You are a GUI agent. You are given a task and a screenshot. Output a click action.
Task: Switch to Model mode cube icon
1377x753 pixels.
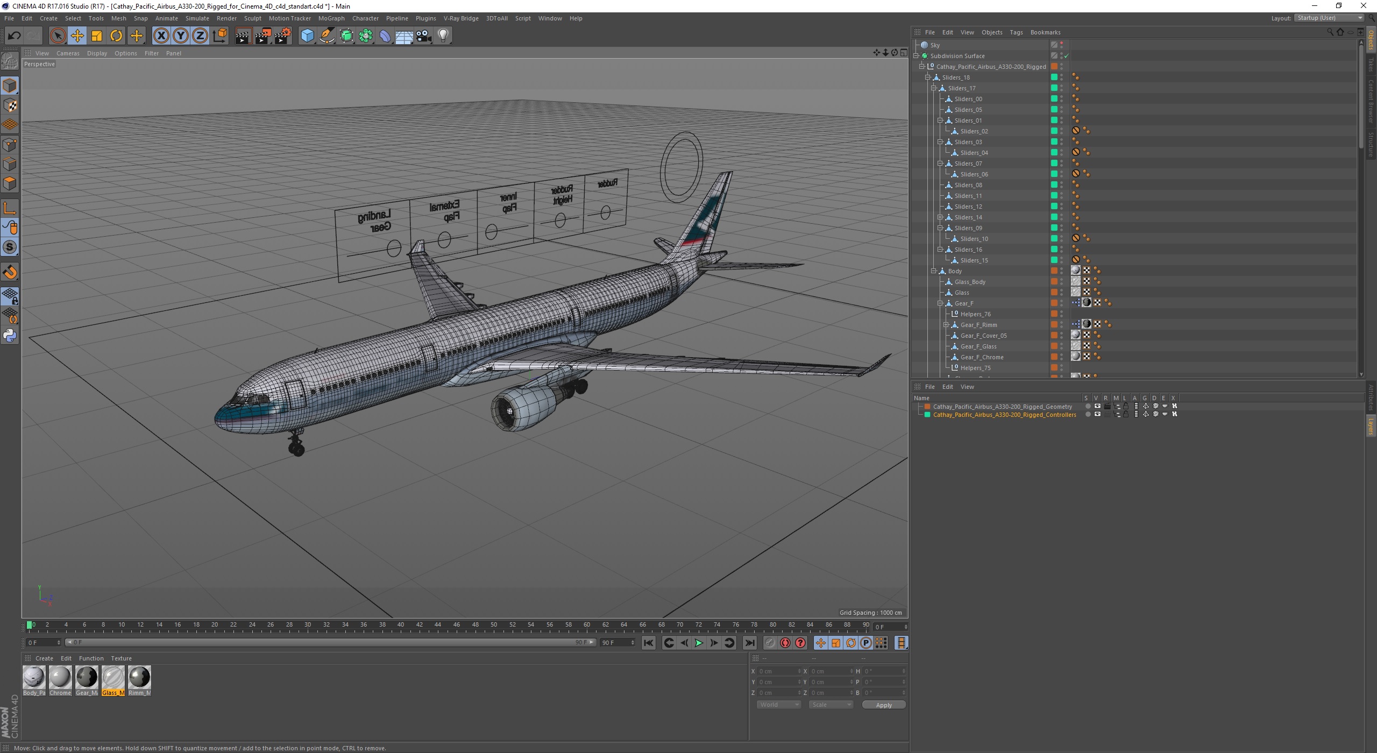point(10,86)
